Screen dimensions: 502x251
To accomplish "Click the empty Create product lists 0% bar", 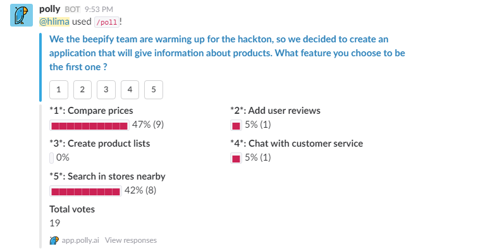I will 52,158.
